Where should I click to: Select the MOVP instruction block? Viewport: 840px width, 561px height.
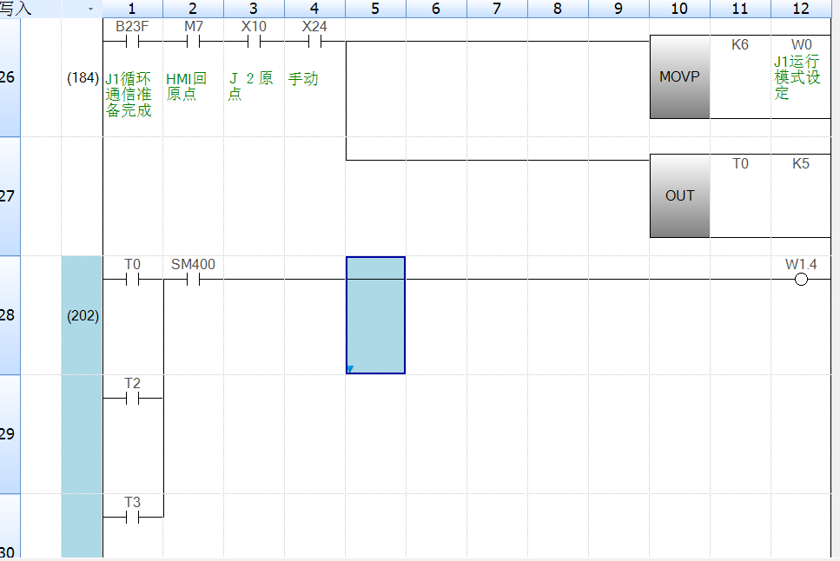(x=679, y=77)
